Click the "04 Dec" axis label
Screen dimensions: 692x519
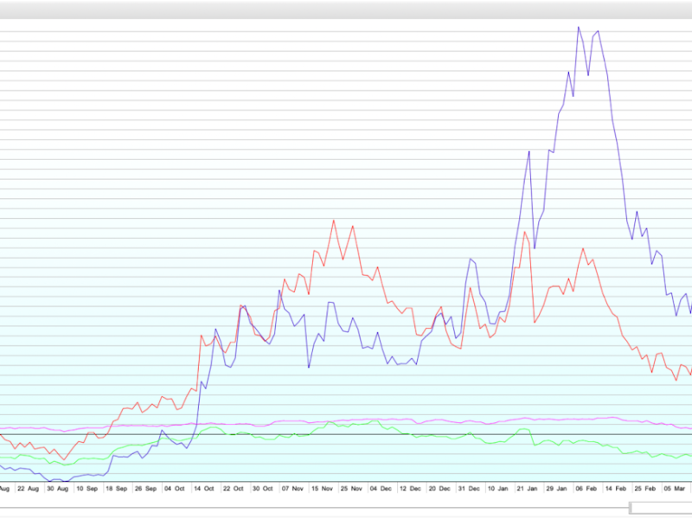(381, 489)
